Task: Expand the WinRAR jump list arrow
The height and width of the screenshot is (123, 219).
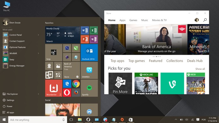Action: (38, 53)
